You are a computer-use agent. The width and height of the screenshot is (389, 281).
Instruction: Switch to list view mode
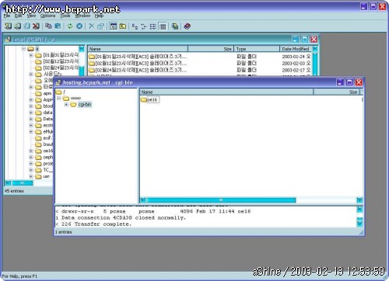(153, 26)
